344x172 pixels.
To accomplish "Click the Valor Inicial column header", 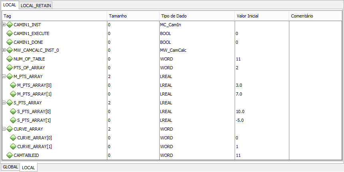I will click(261, 16).
